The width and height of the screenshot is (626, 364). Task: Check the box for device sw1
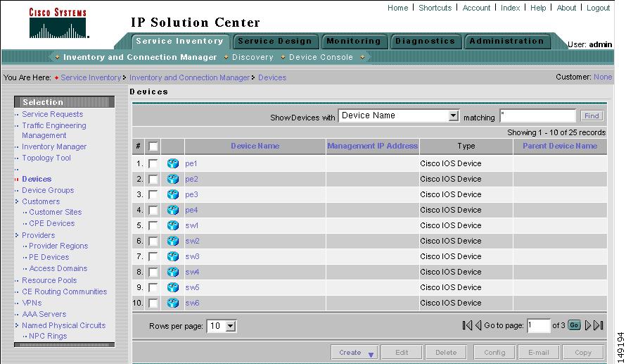click(x=153, y=225)
